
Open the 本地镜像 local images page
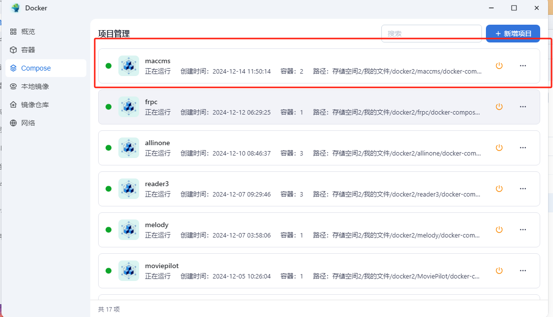[45, 86]
